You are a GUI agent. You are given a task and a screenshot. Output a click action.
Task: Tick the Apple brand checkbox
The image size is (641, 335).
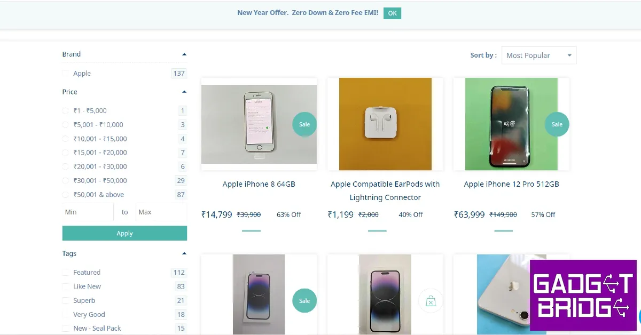(x=66, y=74)
